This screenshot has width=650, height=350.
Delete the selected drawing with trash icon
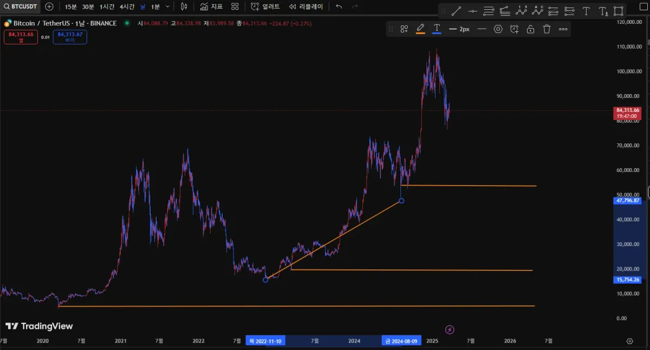point(547,29)
